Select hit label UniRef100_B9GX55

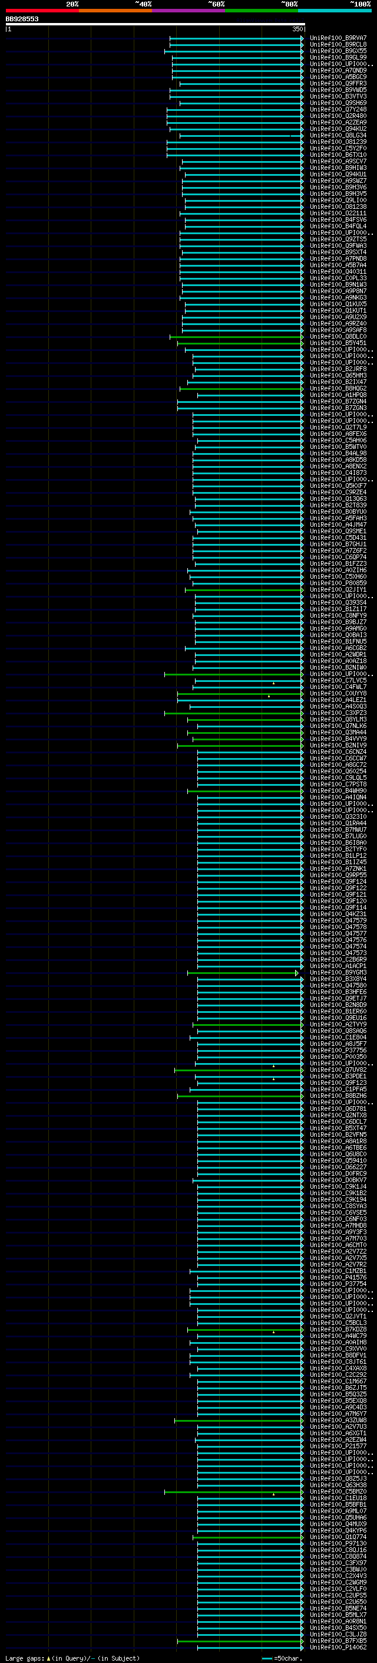[x=338, y=51]
